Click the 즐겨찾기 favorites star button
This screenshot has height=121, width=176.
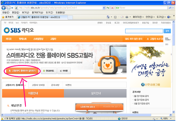[8, 17]
